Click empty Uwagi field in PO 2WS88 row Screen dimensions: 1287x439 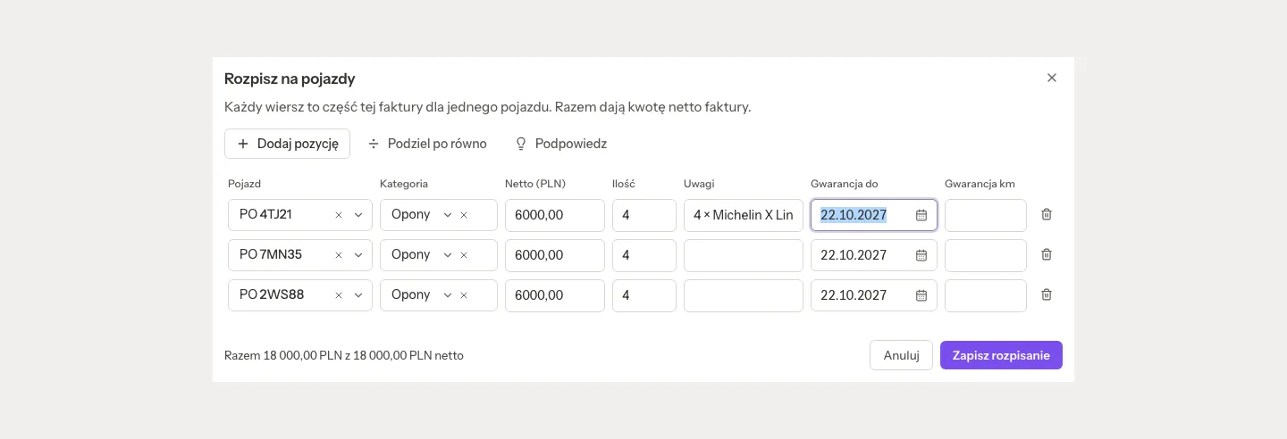coord(744,295)
